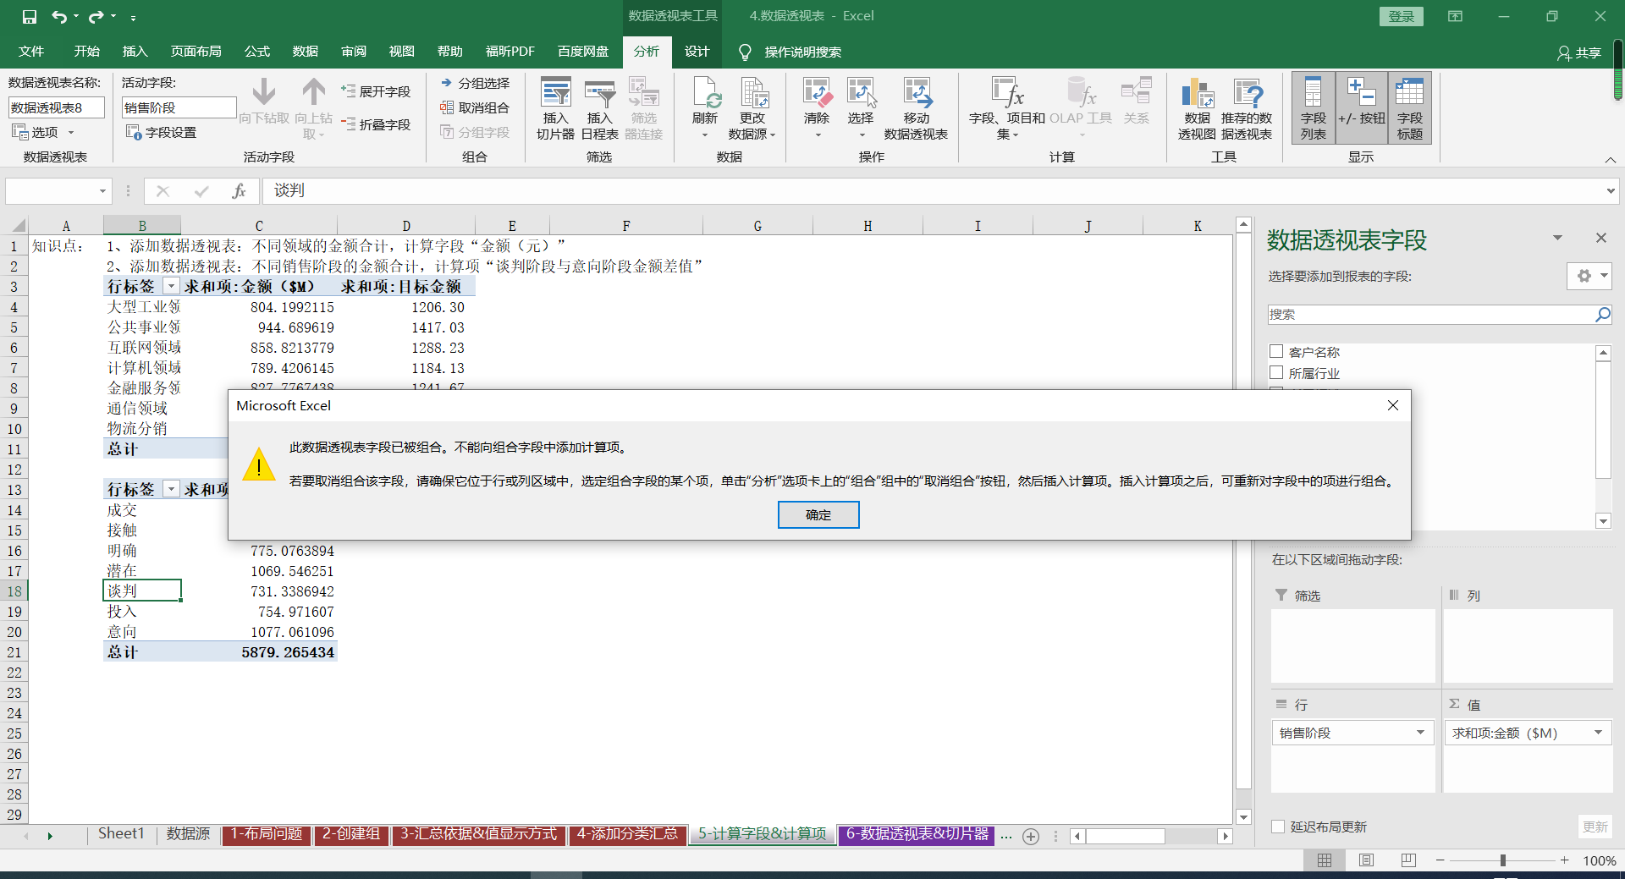Click the 登录 sign-in button
Screen dimensions: 1625x879
coord(1402,17)
